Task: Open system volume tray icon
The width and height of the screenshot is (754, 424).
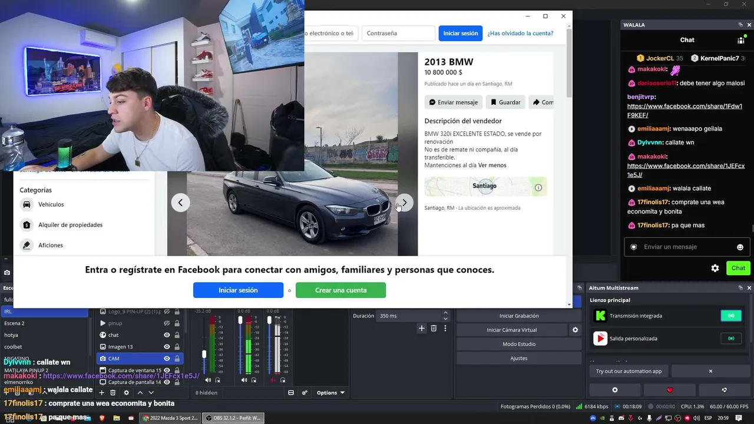Action: 697,418
